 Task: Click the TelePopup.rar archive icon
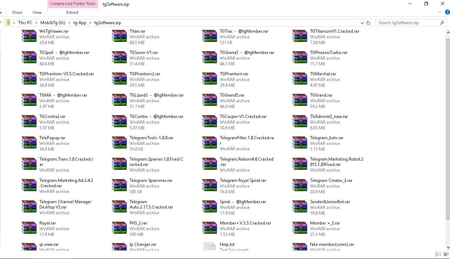(29, 143)
